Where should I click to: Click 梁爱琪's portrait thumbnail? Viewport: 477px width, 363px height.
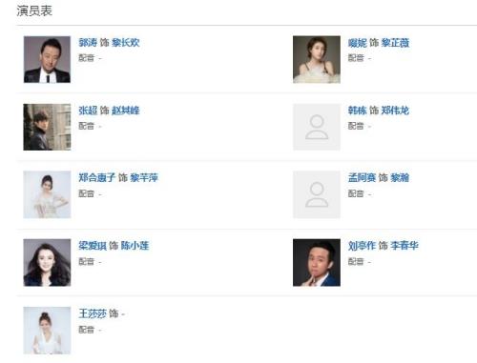pyautogui.click(x=47, y=263)
